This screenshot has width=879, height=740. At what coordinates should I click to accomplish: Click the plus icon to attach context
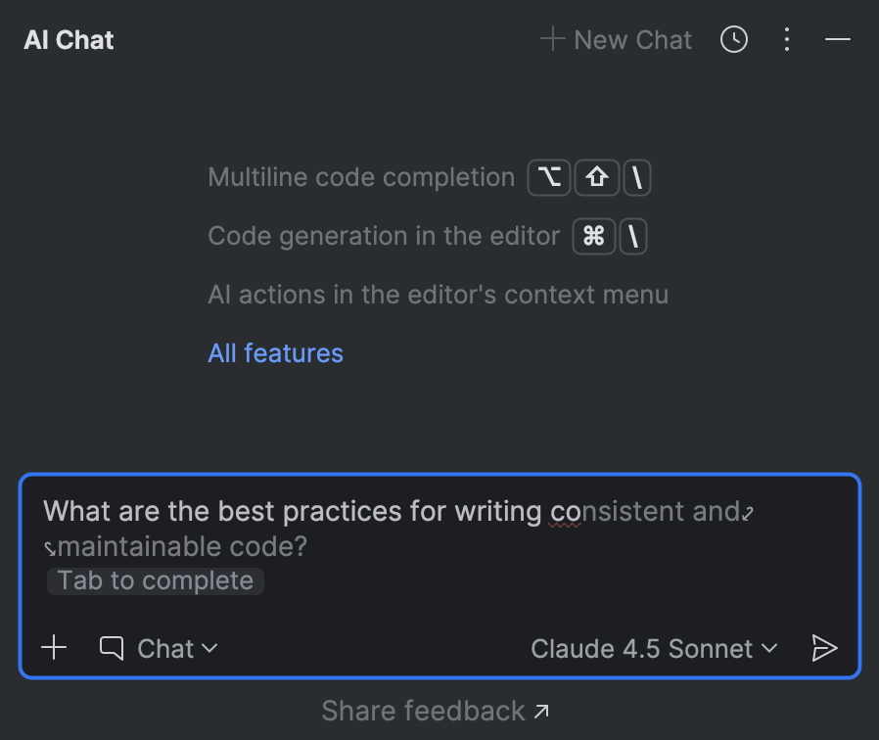tap(54, 647)
